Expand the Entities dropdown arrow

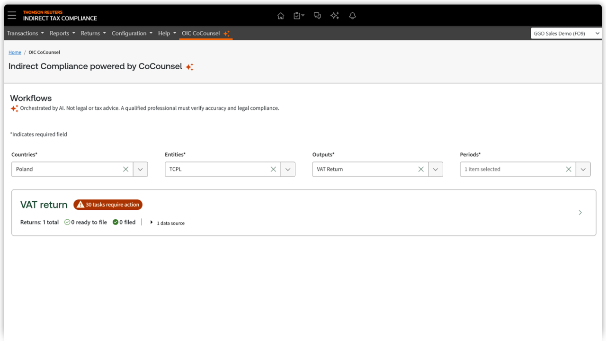288,169
